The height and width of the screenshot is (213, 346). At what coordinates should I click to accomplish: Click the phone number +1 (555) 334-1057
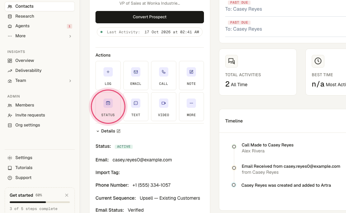coord(151,185)
